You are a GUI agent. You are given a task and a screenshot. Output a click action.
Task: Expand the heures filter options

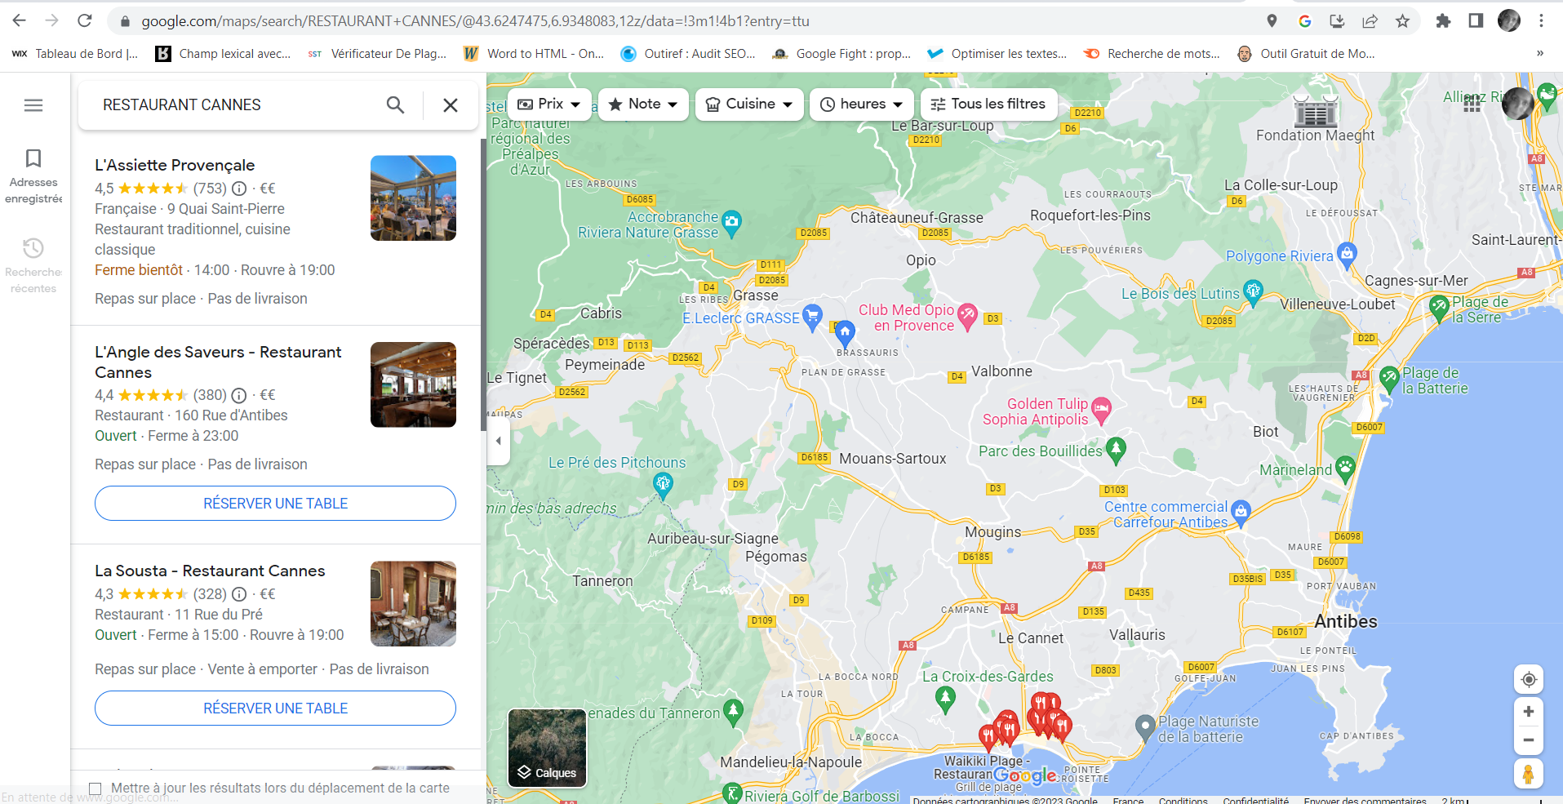click(861, 104)
